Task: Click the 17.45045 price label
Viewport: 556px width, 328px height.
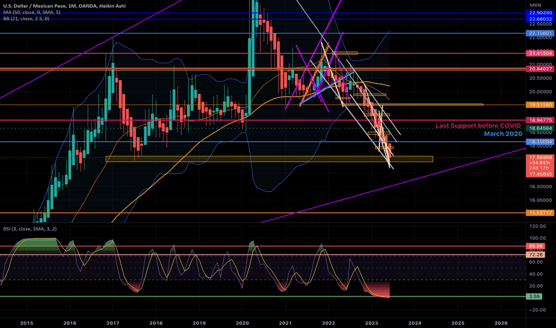Action: click(x=540, y=174)
